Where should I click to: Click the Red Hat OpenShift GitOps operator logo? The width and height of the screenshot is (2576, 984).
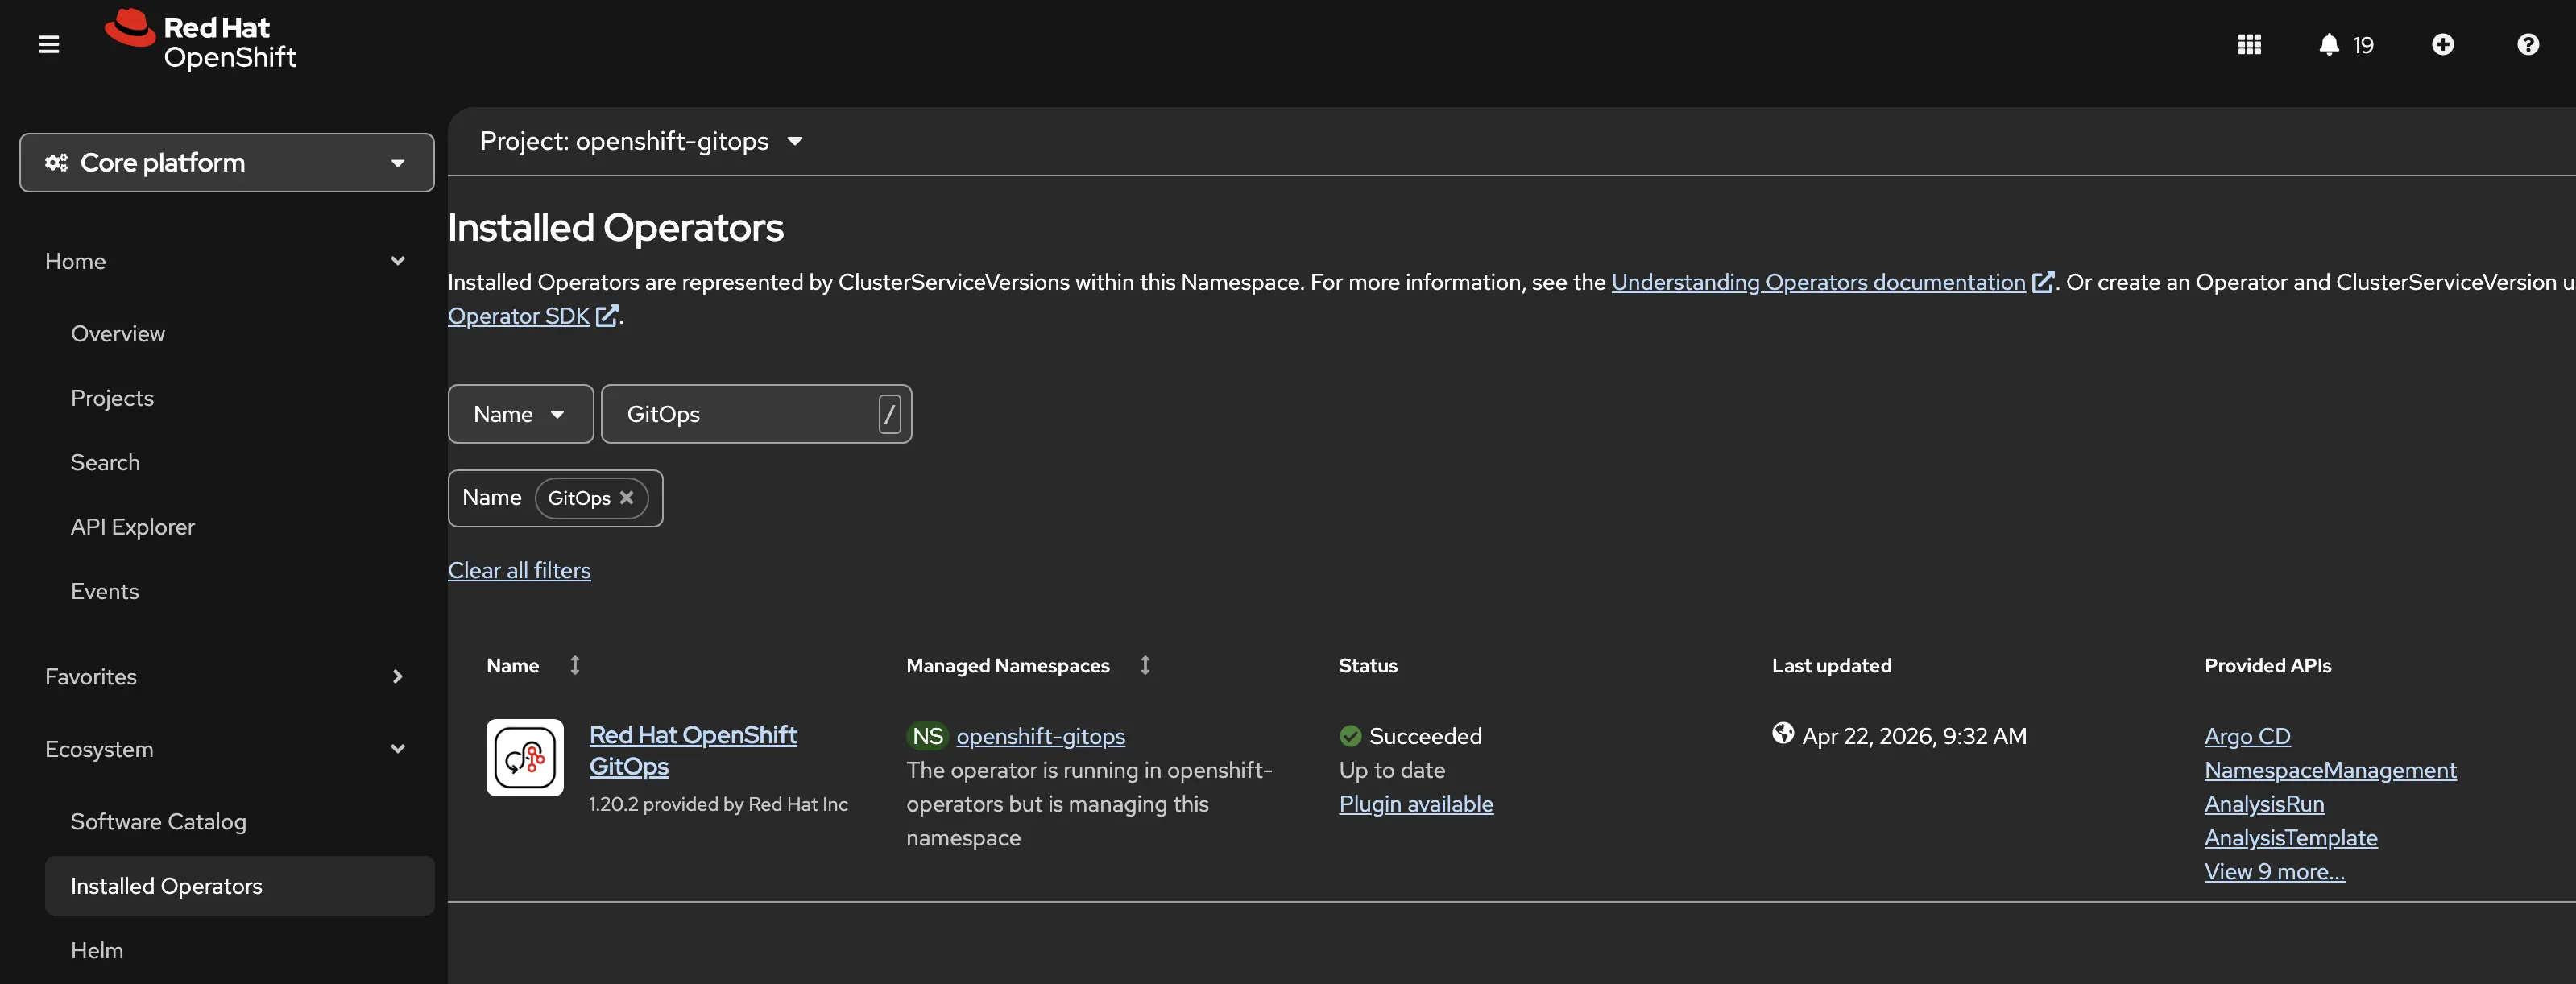coord(524,758)
